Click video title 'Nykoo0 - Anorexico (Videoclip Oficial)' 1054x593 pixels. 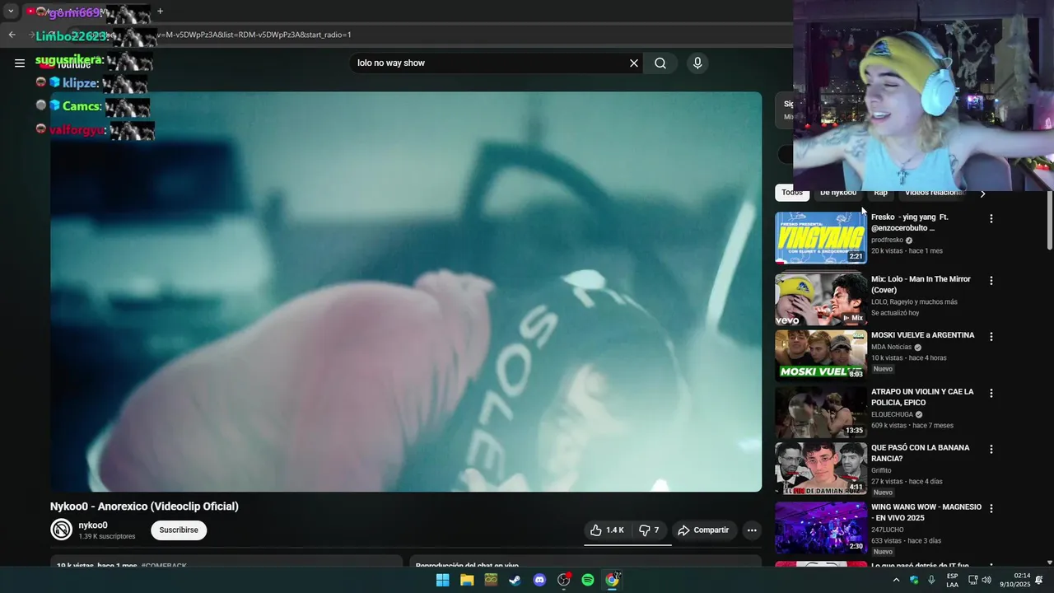[x=144, y=507]
